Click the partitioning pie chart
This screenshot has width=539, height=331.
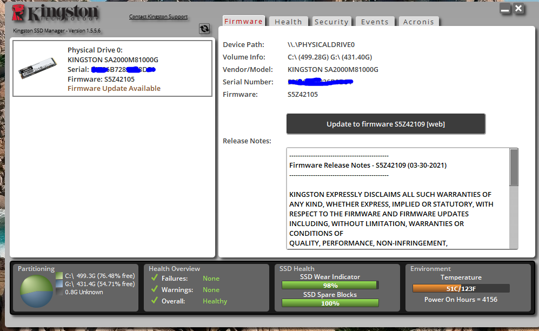coord(36,292)
